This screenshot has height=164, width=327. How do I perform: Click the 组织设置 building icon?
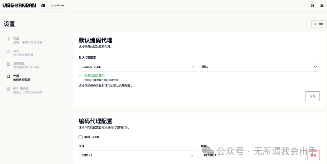[8, 64]
